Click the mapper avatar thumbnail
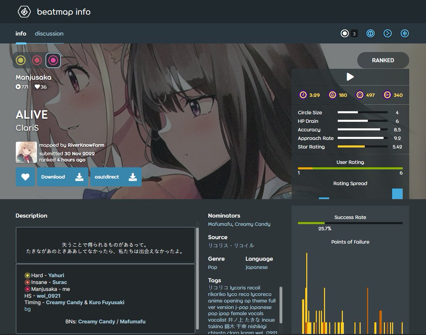Screen dimensions: 426x335 pos(26,152)
